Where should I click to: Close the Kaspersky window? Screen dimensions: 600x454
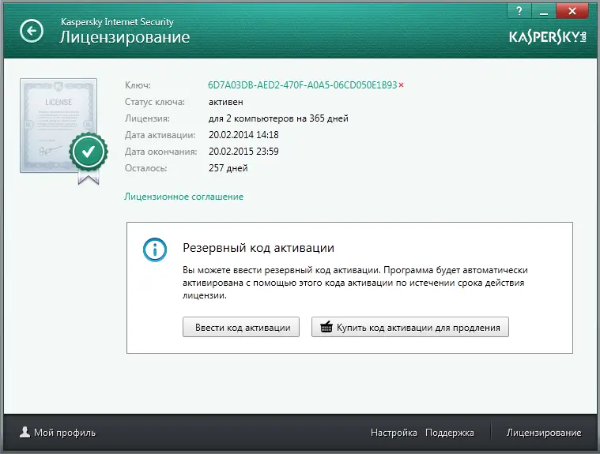pos(572,11)
